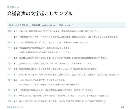
Task: Click the 案件:広報定例会議 info label
Action: (19, 25)
